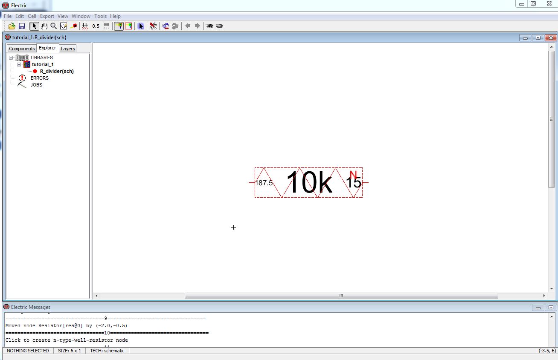The image size is (558, 360).
Task: Click the 15 text on the resistor
Action: [354, 182]
